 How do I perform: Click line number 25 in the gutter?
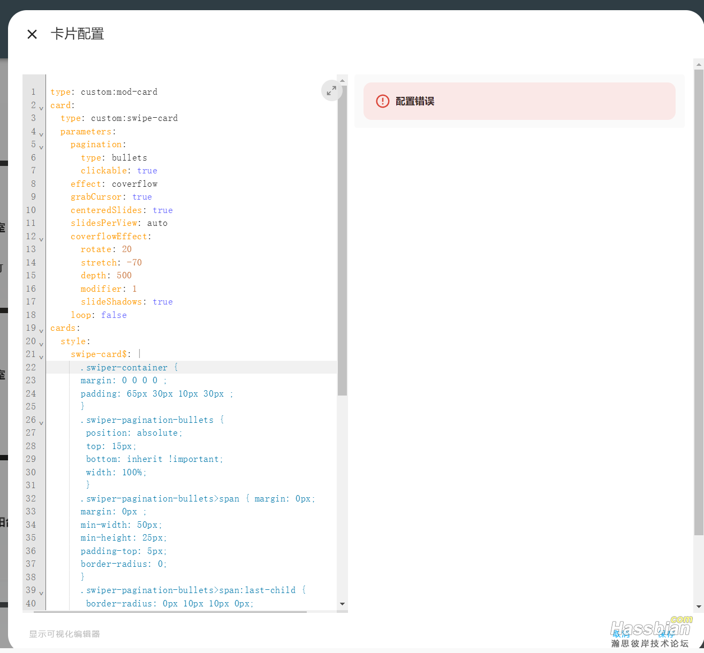point(31,407)
